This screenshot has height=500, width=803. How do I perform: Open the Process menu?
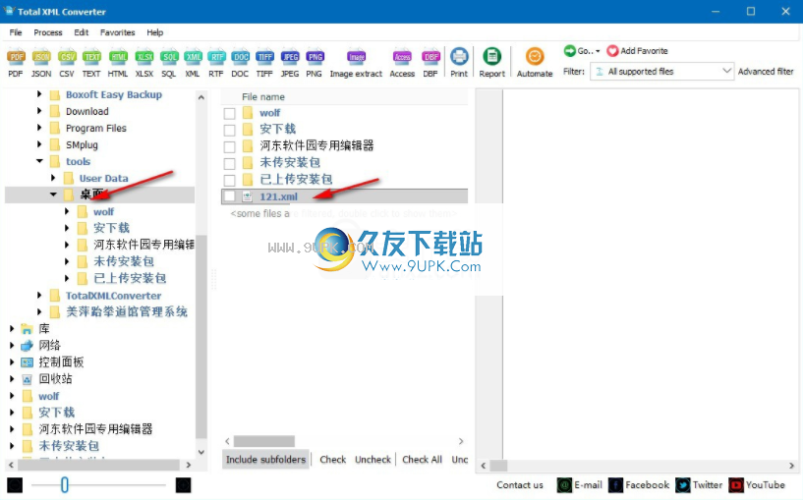tap(48, 32)
